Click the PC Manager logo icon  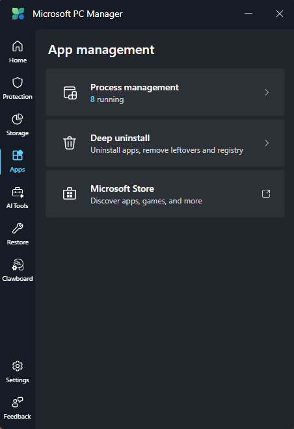click(x=18, y=14)
